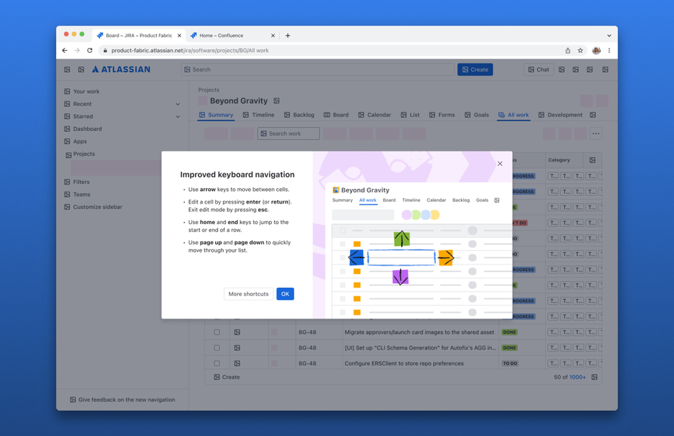Open DONE status of CLI Schema Generation row

[x=509, y=348]
